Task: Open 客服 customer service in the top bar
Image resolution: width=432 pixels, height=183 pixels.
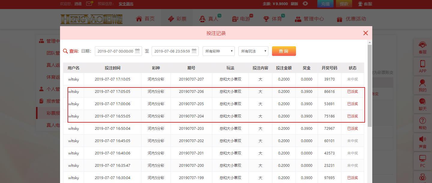Action: point(365,4)
